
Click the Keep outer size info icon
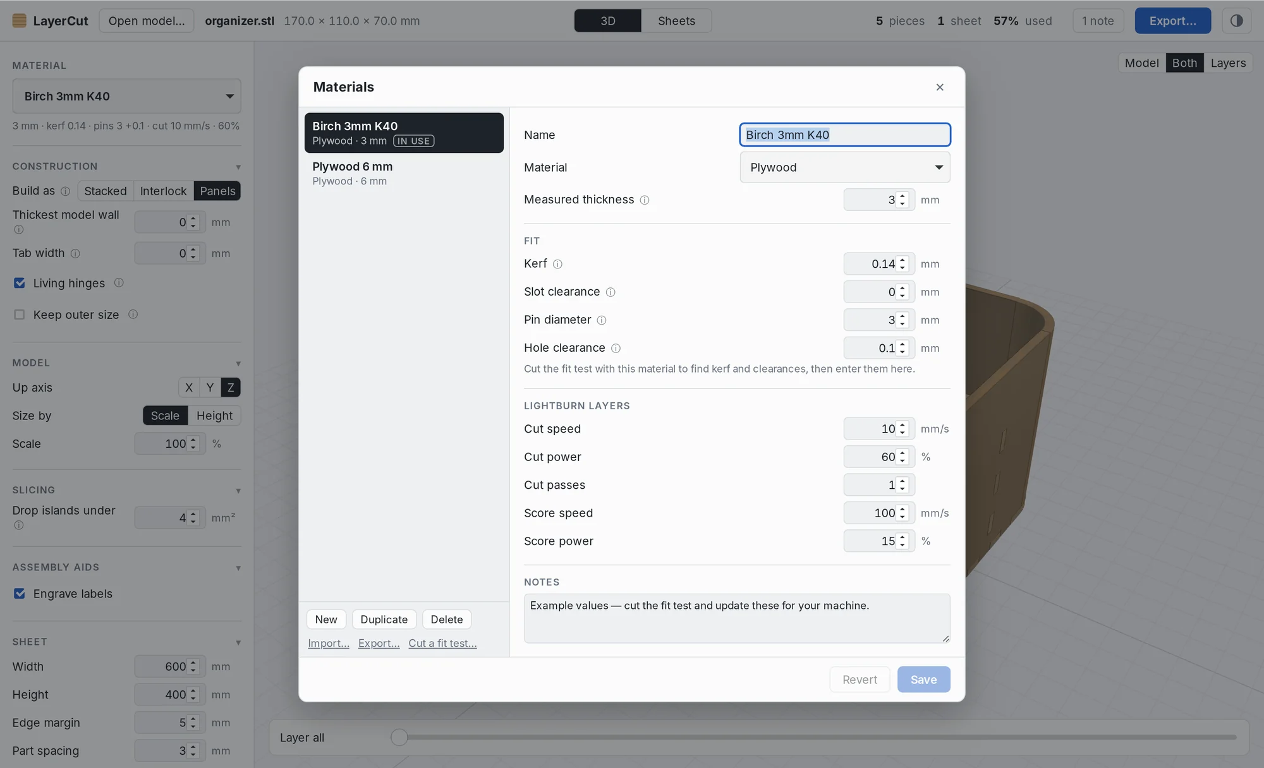pos(133,315)
